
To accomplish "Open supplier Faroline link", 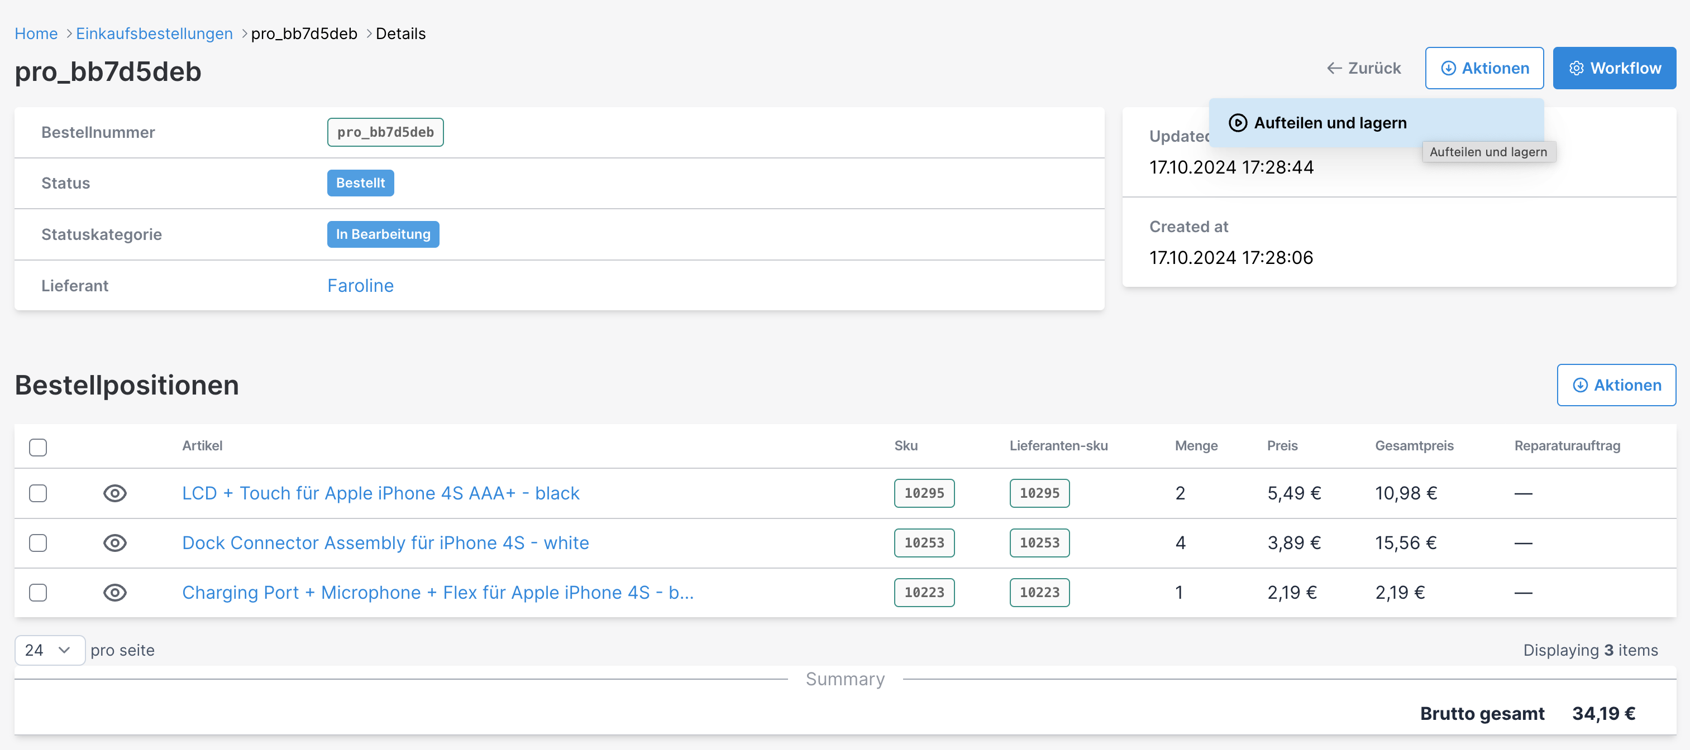I will 360,286.
